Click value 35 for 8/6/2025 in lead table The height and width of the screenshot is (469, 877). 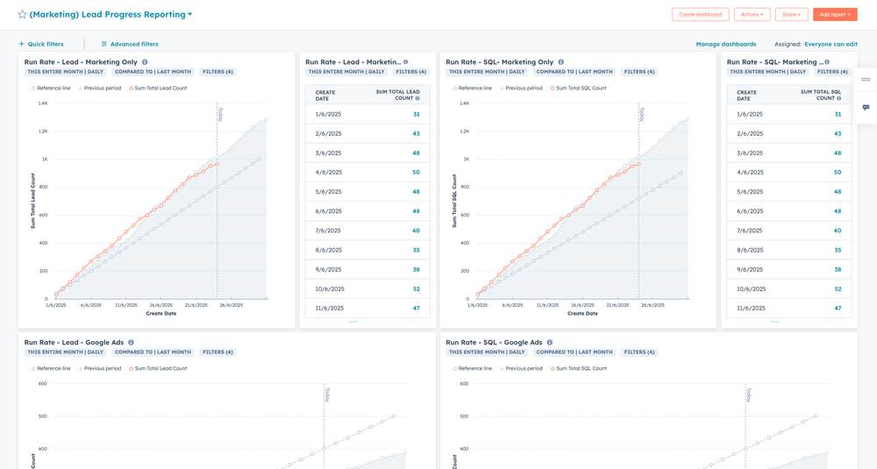pos(416,250)
